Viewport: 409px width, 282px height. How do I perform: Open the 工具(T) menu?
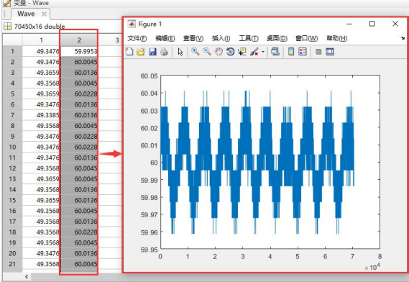pyautogui.click(x=249, y=38)
